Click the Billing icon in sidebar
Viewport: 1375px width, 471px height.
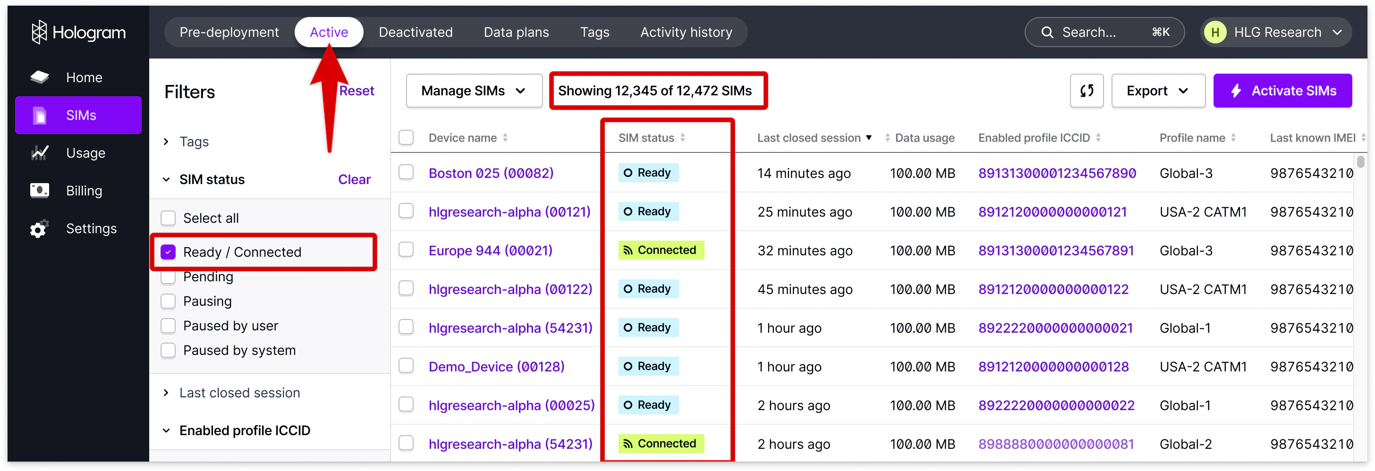[40, 190]
